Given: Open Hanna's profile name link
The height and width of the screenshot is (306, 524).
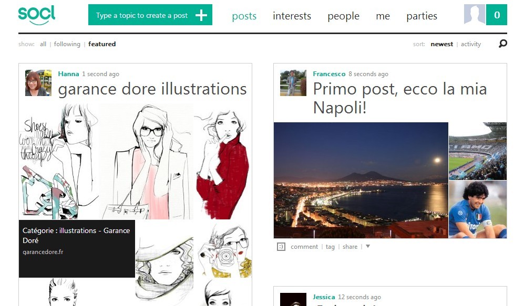Looking at the screenshot, I should [x=68, y=74].
